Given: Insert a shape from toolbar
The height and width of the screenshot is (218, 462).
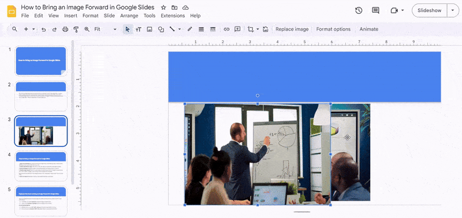Looking at the screenshot, I should 161,29.
